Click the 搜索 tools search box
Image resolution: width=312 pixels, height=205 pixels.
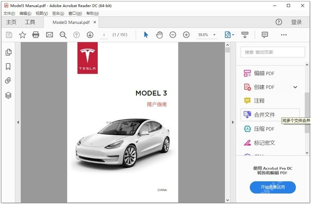tap(272, 52)
